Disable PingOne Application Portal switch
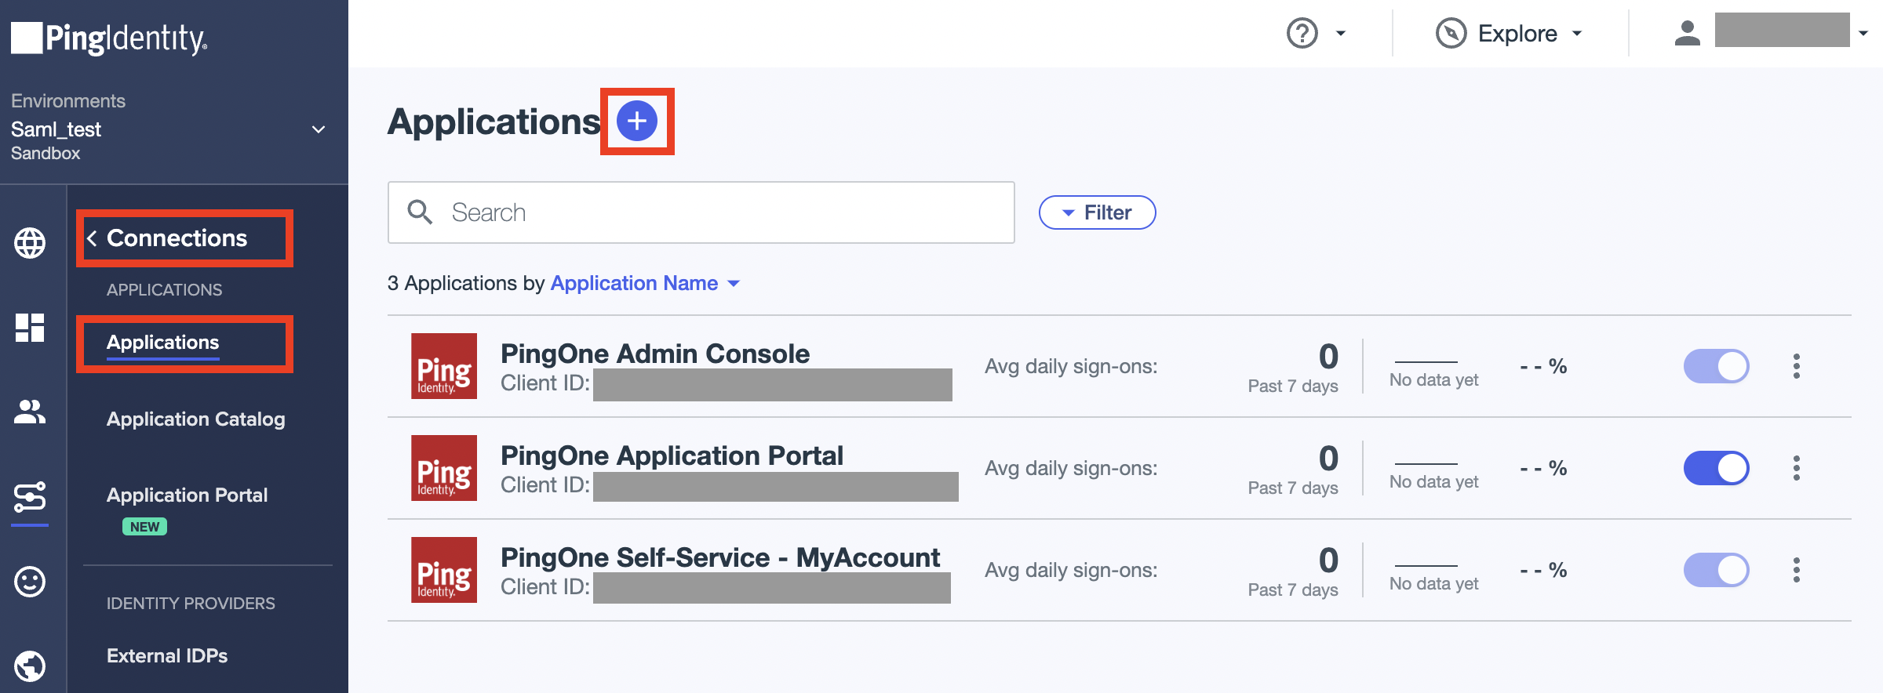Viewport: 1883px width, 693px height. pyautogui.click(x=1717, y=468)
